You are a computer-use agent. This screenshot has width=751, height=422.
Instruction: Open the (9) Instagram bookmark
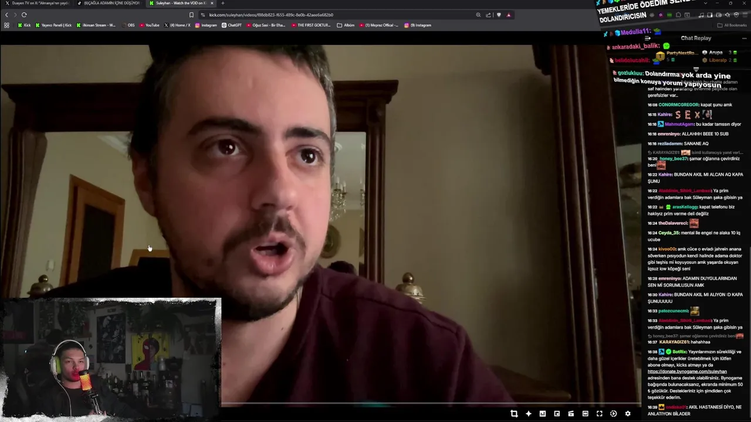[418, 25]
